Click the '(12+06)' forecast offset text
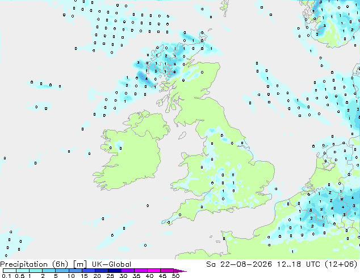 tap(341, 264)
